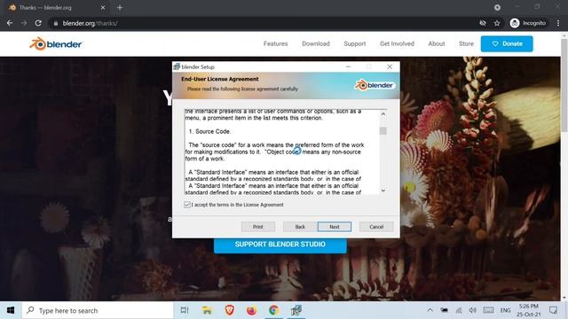Switch to the Blender installer taskbar icon

click(296, 310)
